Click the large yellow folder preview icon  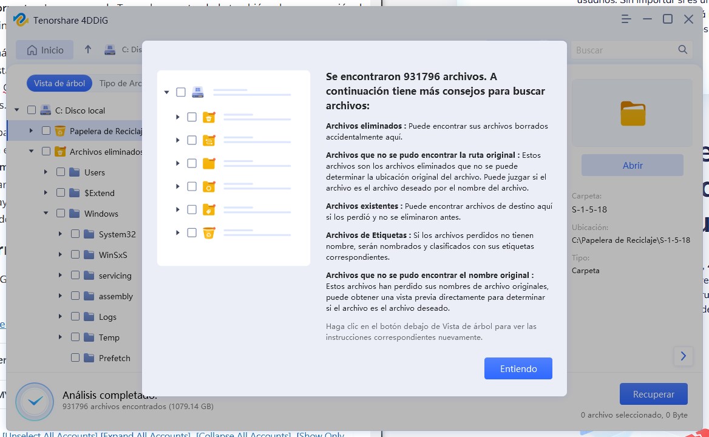pos(633,113)
